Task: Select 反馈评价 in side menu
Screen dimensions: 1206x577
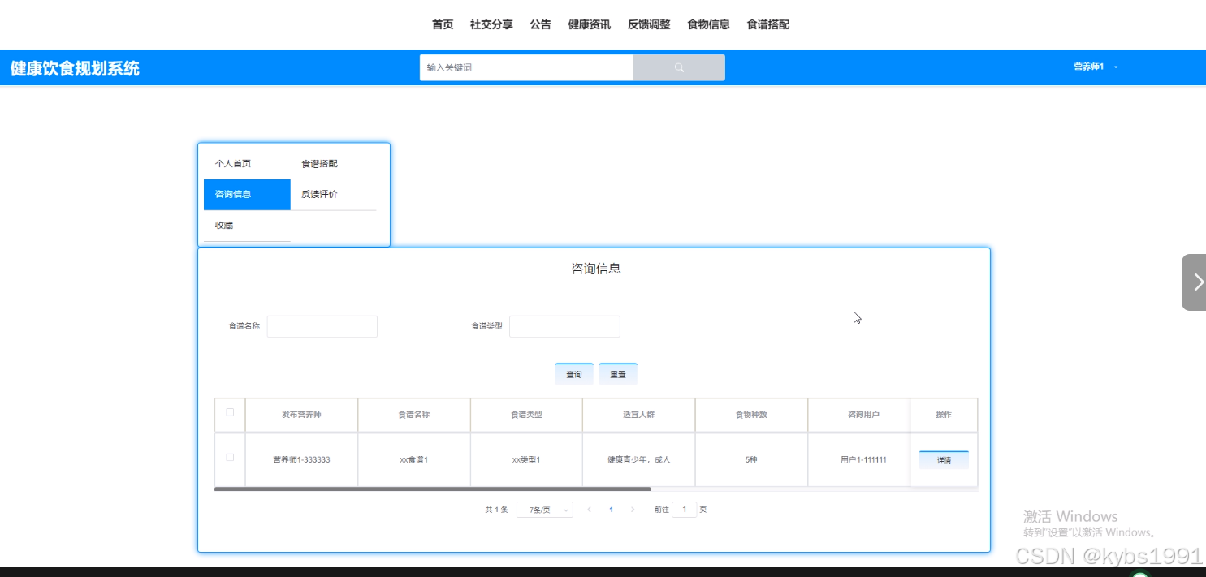Action: pos(334,195)
